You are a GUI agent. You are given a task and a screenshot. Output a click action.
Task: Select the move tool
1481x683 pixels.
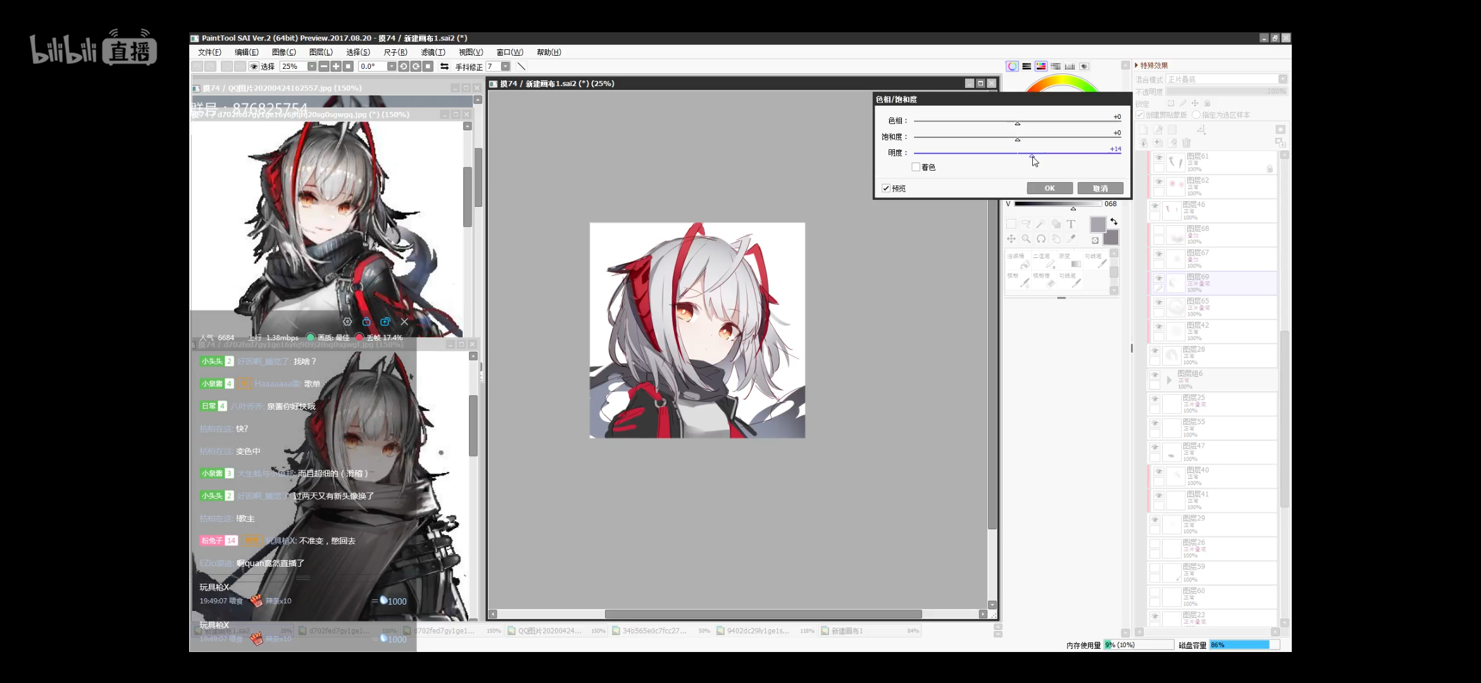pyautogui.click(x=1011, y=238)
